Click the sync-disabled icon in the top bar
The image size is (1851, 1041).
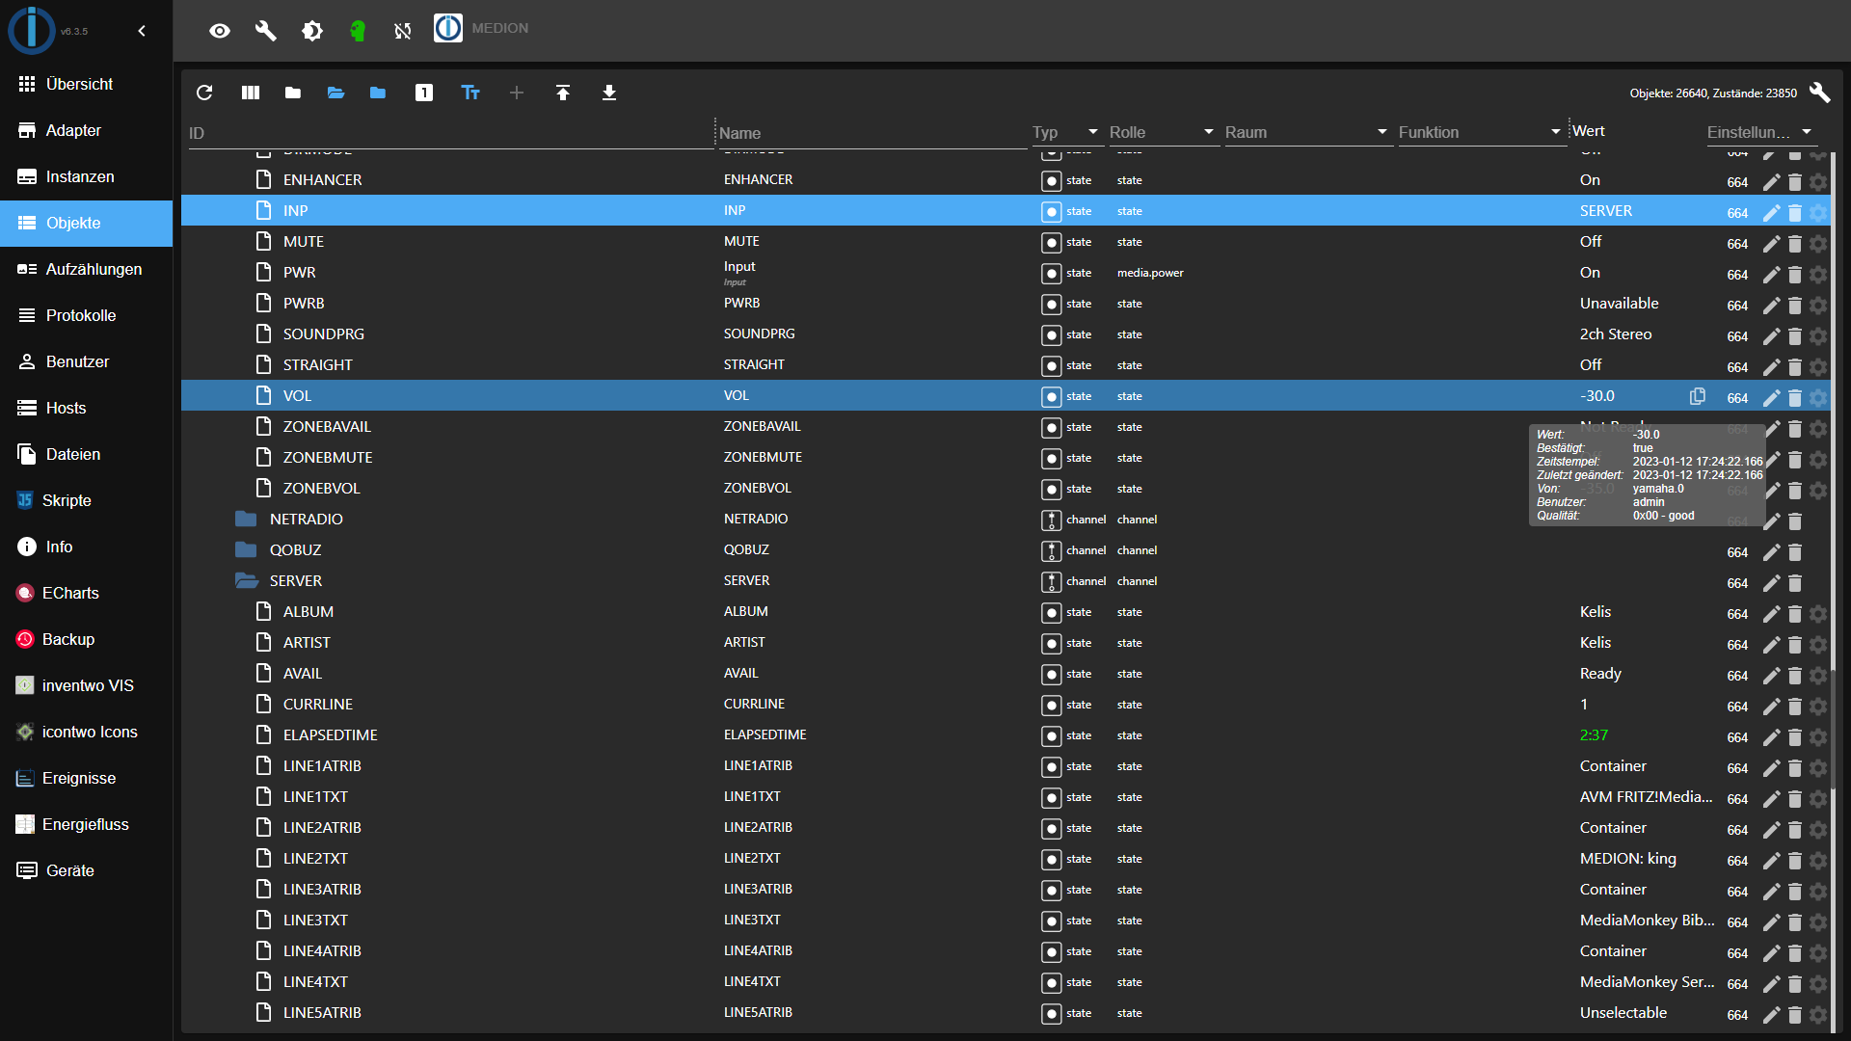[x=403, y=31]
